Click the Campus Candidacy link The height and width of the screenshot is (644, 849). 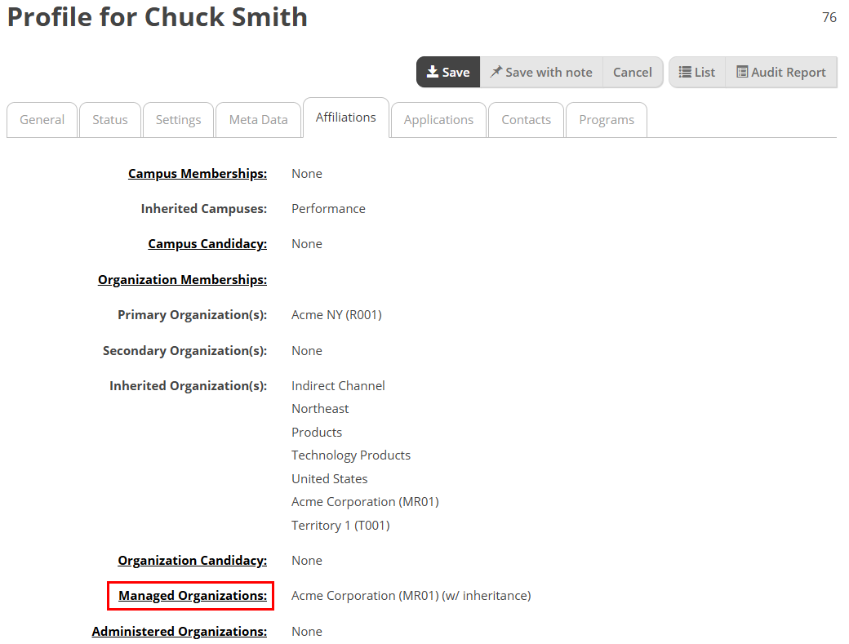click(x=207, y=244)
